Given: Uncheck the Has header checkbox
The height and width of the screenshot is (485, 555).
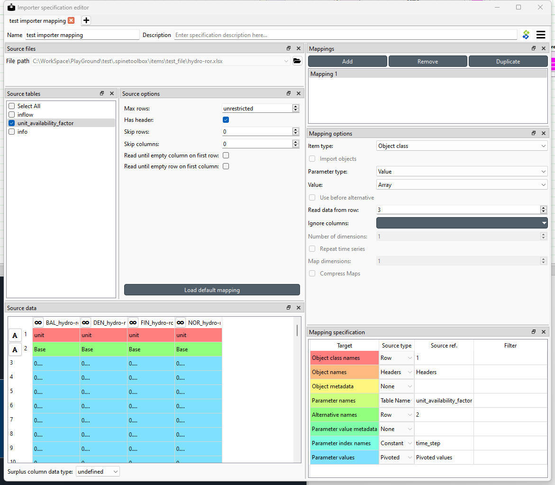Looking at the screenshot, I should pos(226,119).
